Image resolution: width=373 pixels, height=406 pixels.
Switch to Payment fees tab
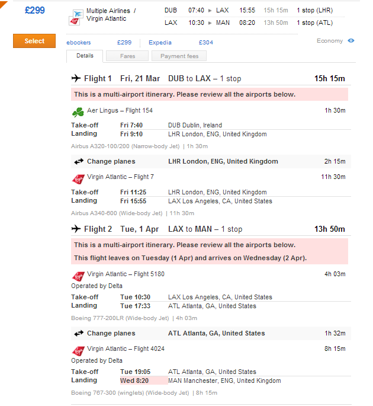(x=179, y=56)
